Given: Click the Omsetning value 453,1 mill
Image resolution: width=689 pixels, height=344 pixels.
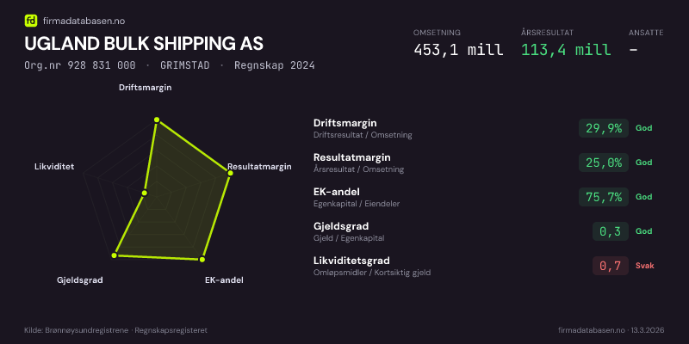Looking at the screenshot, I should (x=457, y=49).
